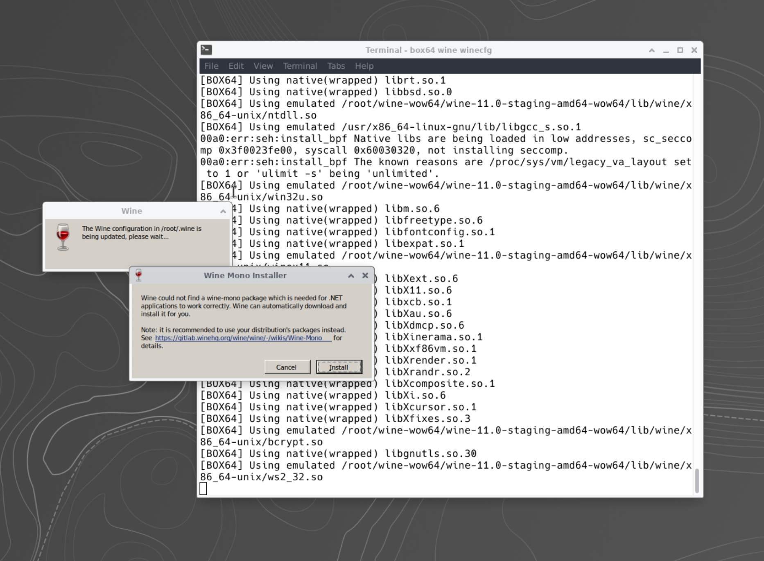Viewport: 764px width, 561px height.
Task: Click the terminal icon in the title bar
Action: pyautogui.click(x=206, y=50)
